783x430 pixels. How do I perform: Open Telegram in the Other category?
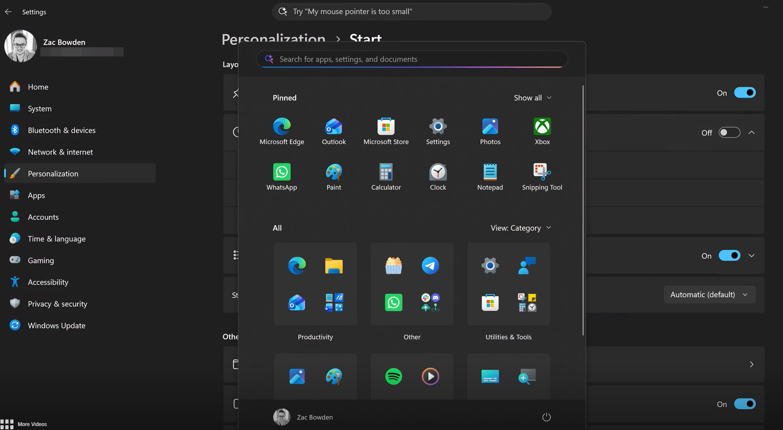point(430,266)
